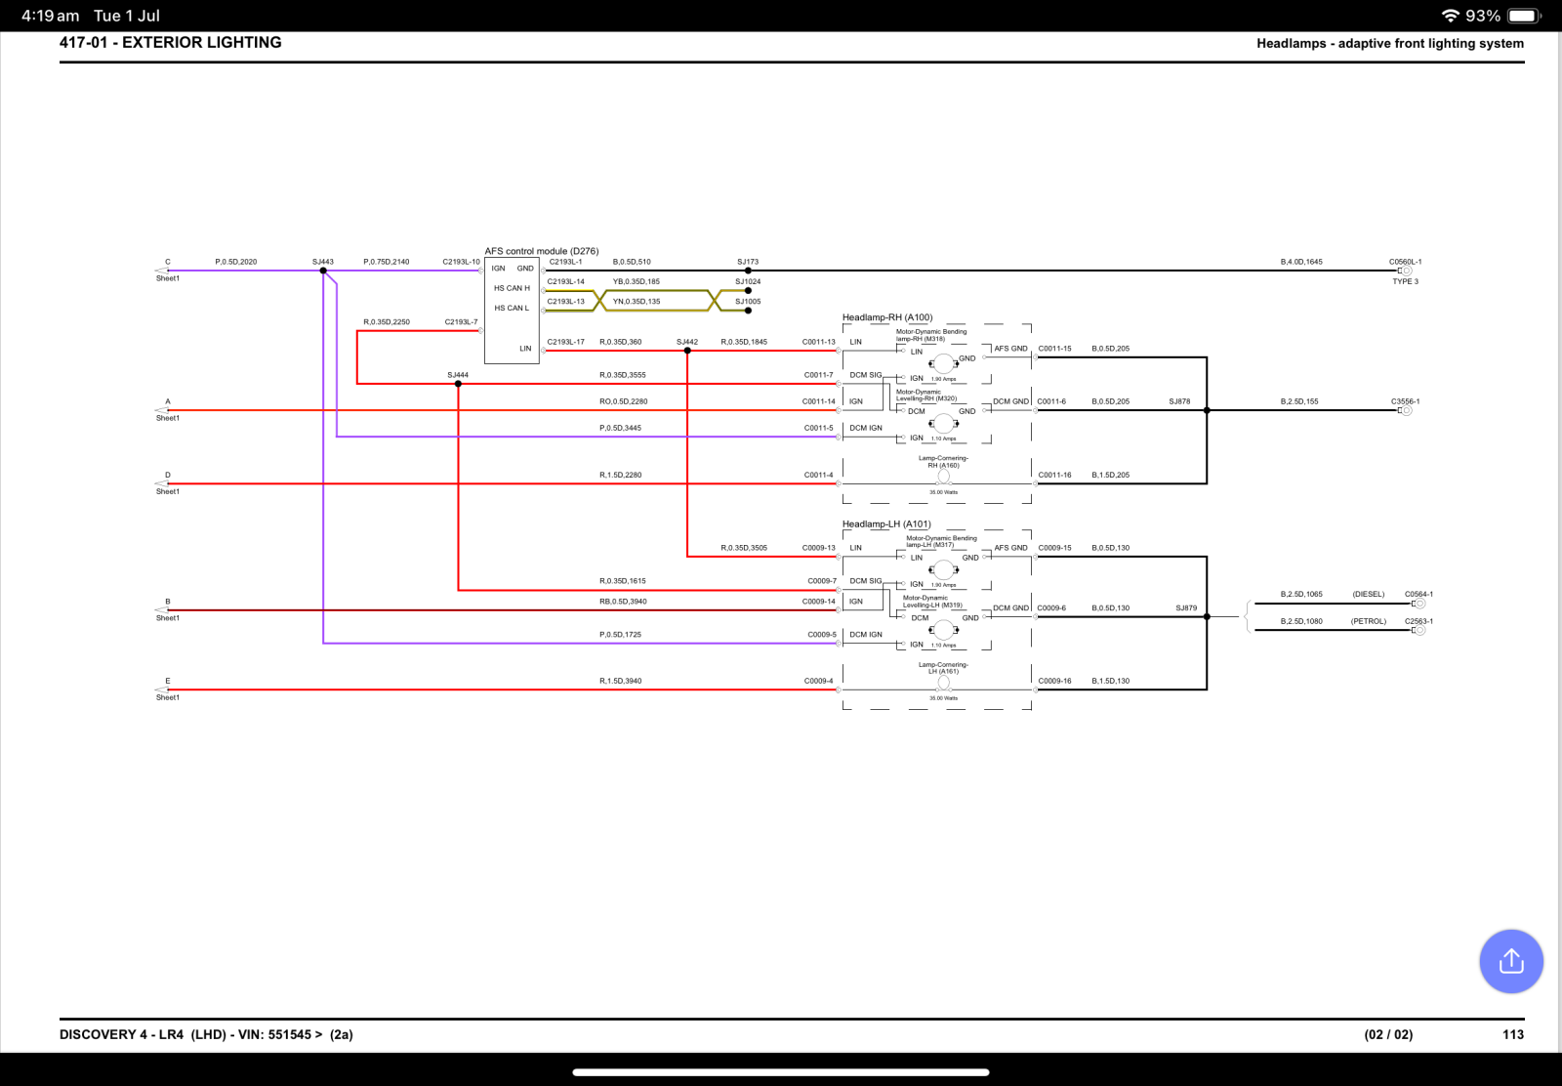Tap splice node SJ1005 dot
Image resolution: width=1562 pixels, height=1086 pixels.
pyautogui.click(x=748, y=311)
